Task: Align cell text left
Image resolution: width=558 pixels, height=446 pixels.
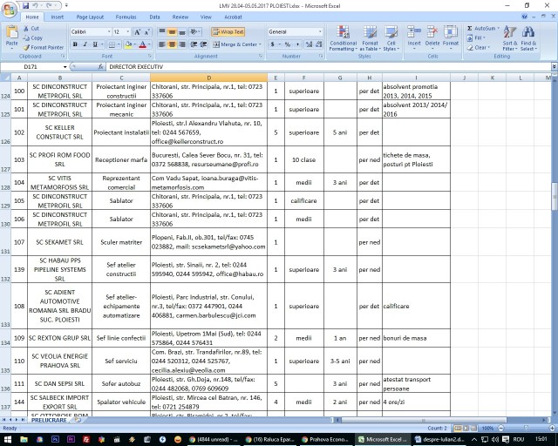Action: [162, 44]
